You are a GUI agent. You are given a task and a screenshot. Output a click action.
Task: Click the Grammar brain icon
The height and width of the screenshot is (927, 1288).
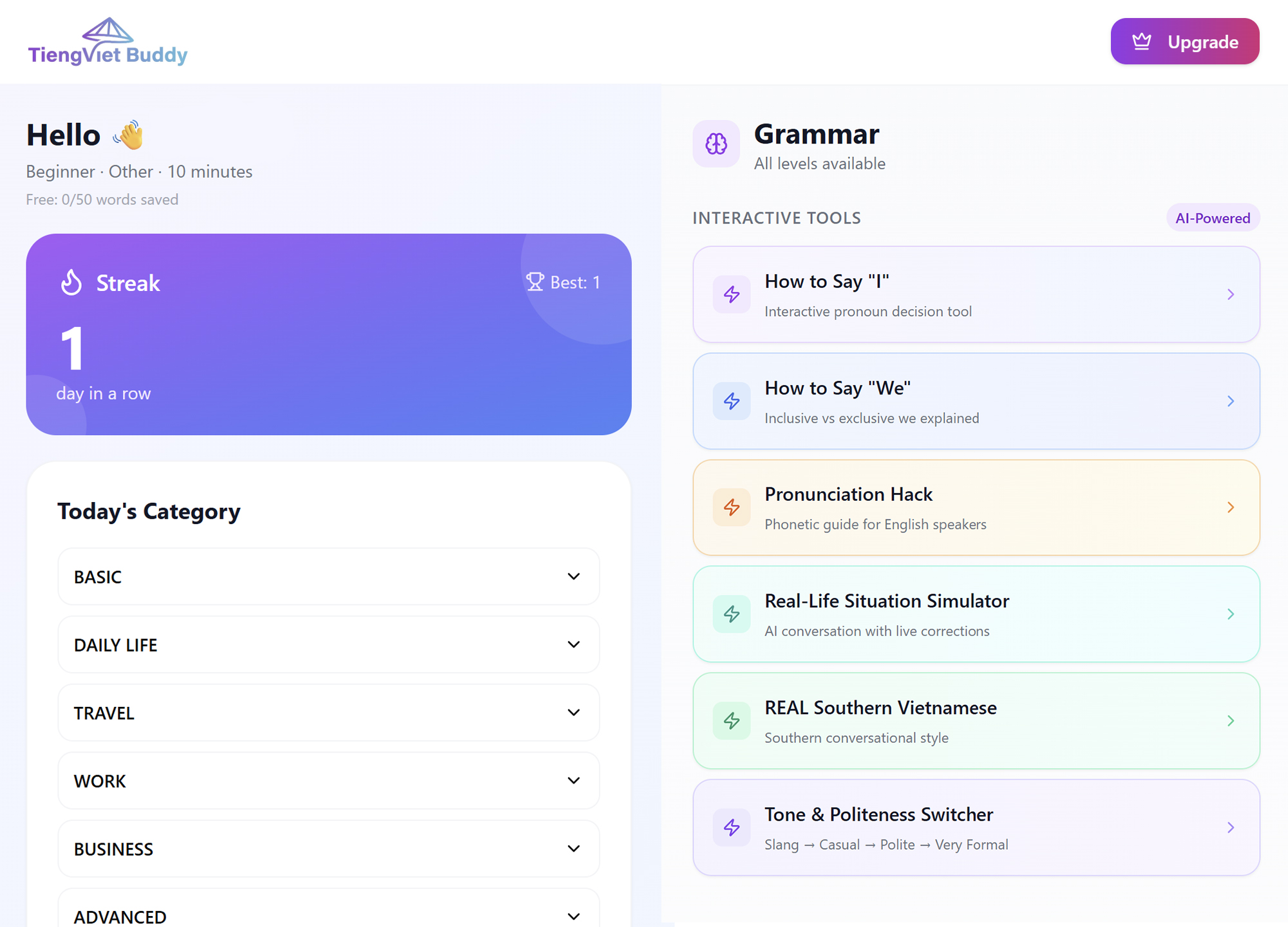[x=716, y=144]
